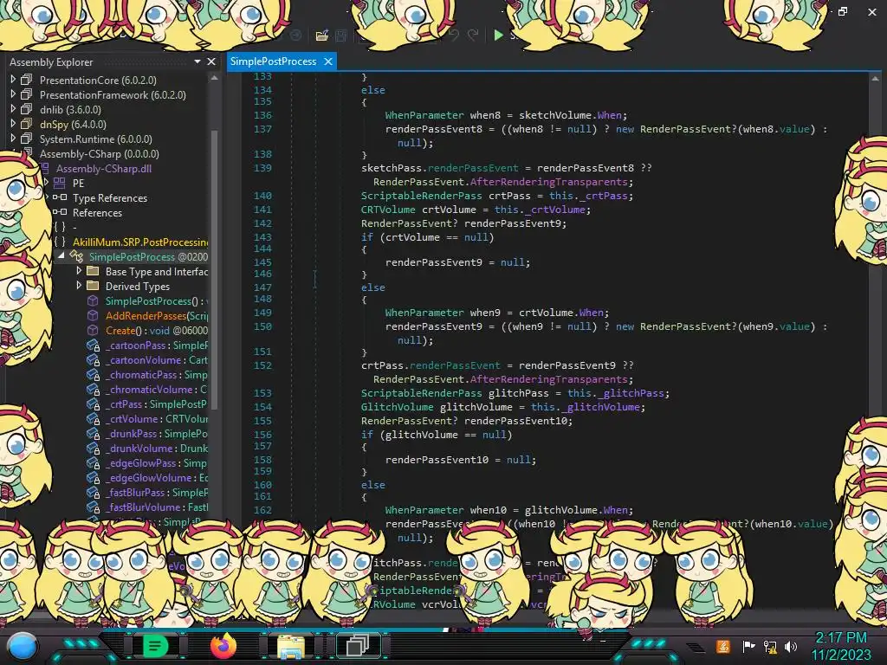887x665 pixels.
Task: Select the _fastBlurVolume field in tree
Action: [x=157, y=507]
